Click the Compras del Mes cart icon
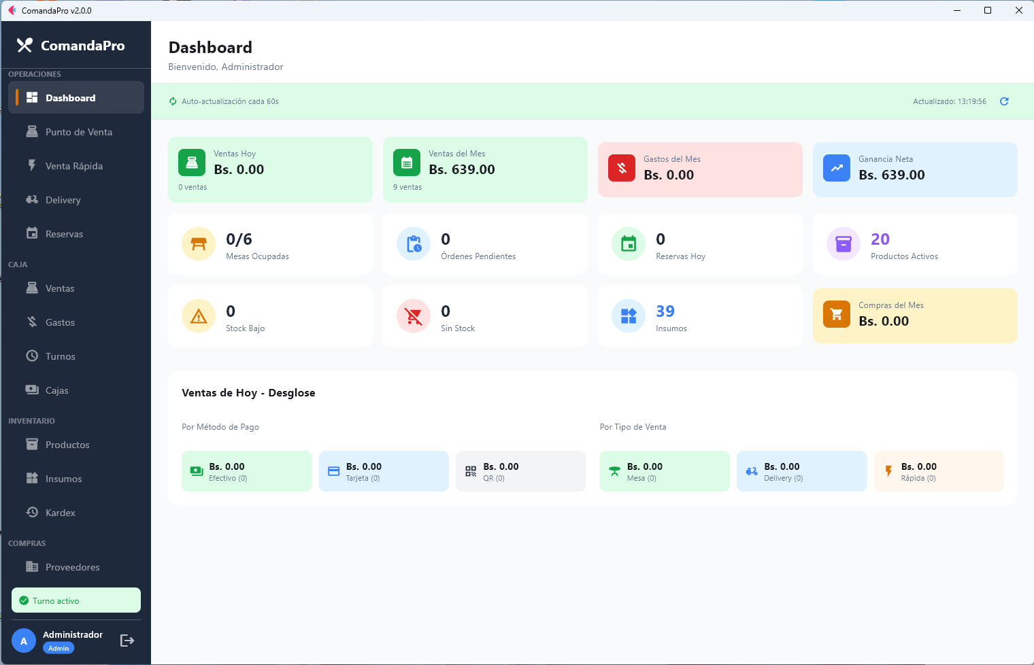This screenshot has width=1034, height=665. coord(837,314)
